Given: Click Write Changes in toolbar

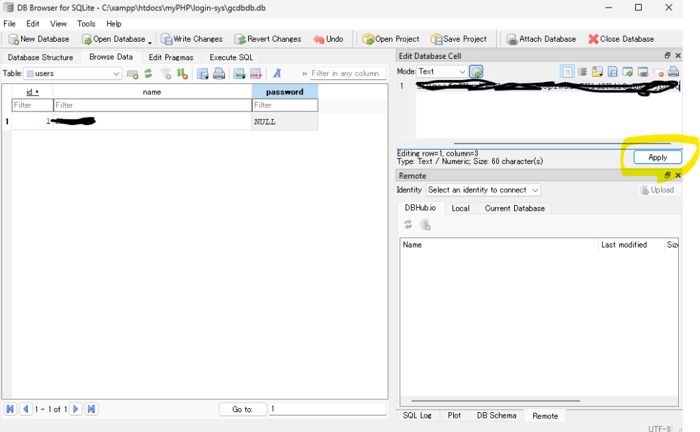Looking at the screenshot, I should tap(191, 39).
